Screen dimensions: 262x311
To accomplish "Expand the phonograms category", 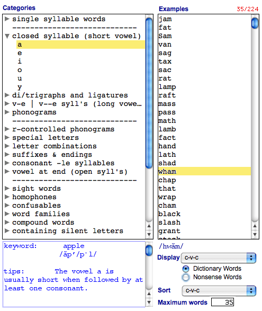I will point(7,112).
